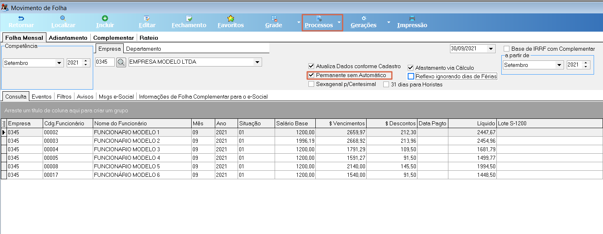
Task: Sort by Salário Base column header
Action: tap(295, 123)
